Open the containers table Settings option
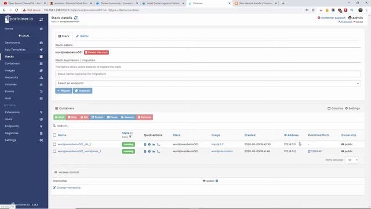Image resolution: width=371 pixels, height=209 pixels. point(352,109)
